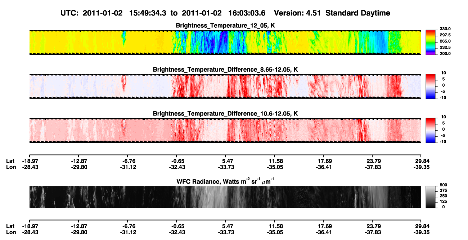Click 'Version: 4.51' in the header
This screenshot has height=240, width=468.
(297, 13)
